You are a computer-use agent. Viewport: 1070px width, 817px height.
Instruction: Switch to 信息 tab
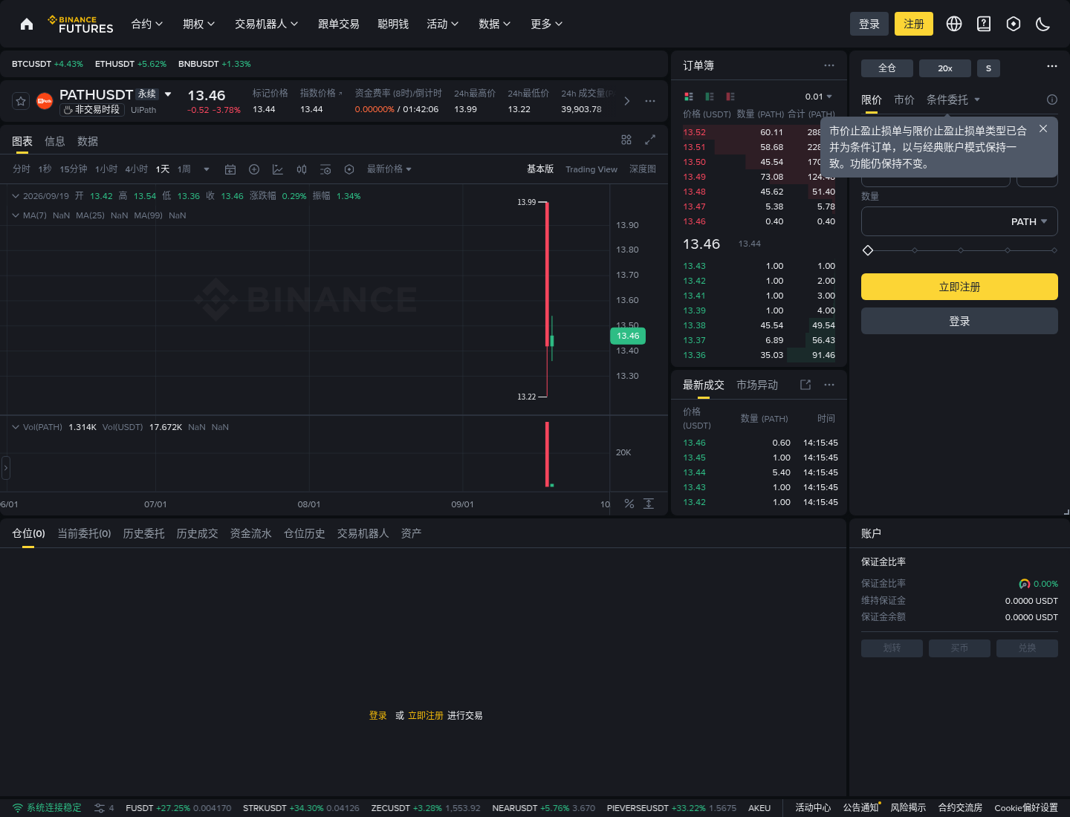(55, 141)
